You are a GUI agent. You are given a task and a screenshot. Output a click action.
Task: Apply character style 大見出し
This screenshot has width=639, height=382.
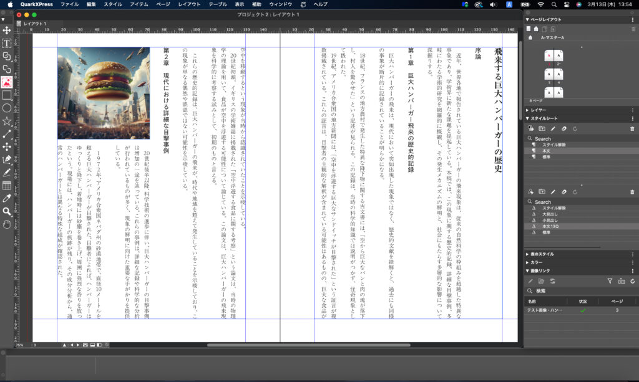pos(582,214)
